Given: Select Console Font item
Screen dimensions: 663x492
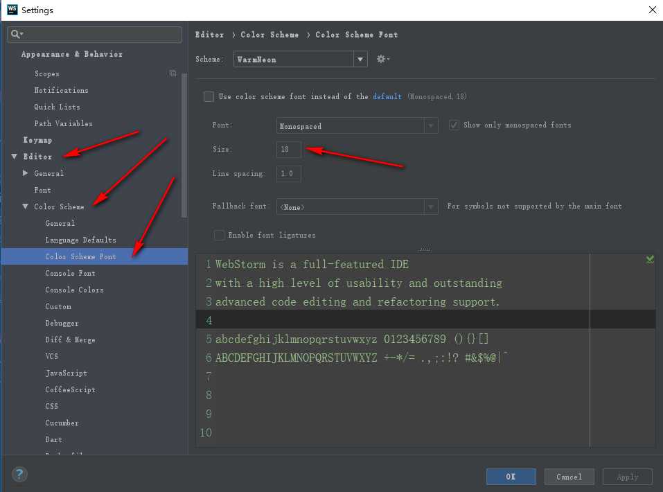Looking at the screenshot, I should 70,273.
